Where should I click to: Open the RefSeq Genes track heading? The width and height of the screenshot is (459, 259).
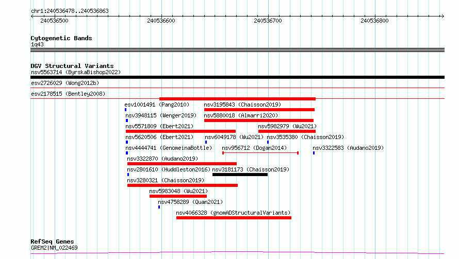53,241
